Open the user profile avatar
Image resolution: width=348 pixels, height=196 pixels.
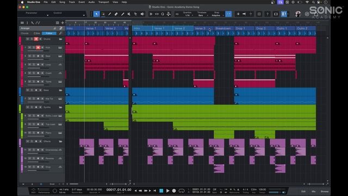pyautogui.click(x=298, y=14)
